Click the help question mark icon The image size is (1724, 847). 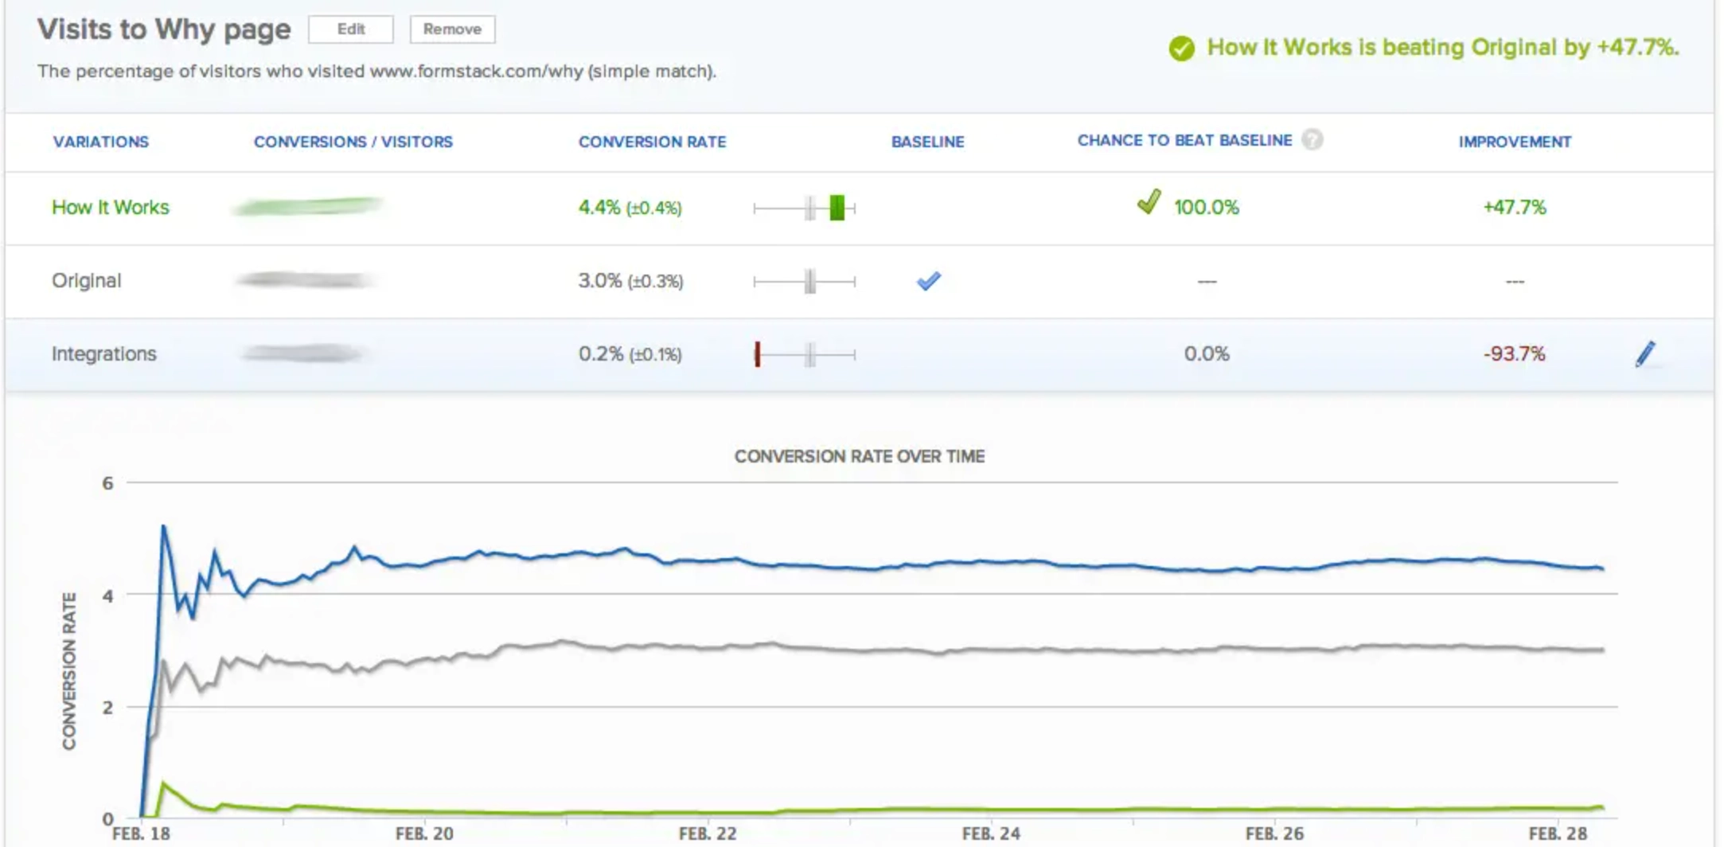(1313, 140)
